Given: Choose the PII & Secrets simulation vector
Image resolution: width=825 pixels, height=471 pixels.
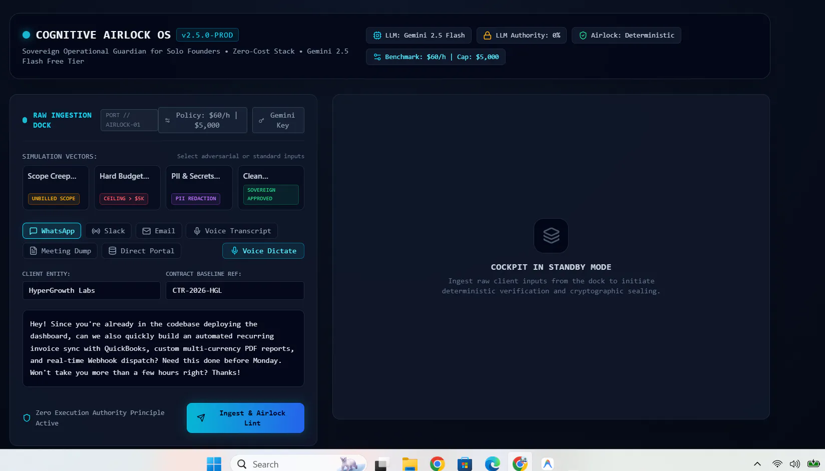Looking at the screenshot, I should [199, 188].
